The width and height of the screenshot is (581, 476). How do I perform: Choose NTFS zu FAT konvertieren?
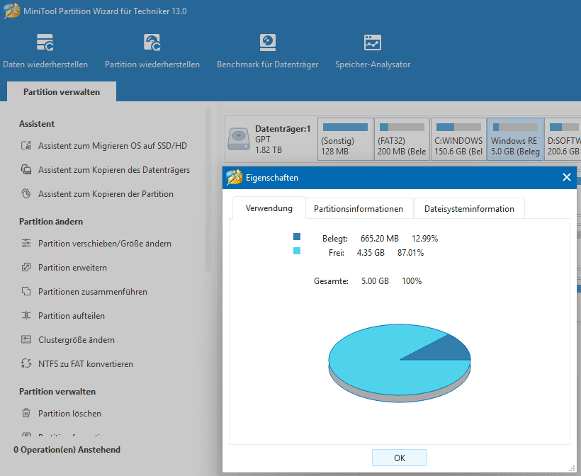pos(86,364)
